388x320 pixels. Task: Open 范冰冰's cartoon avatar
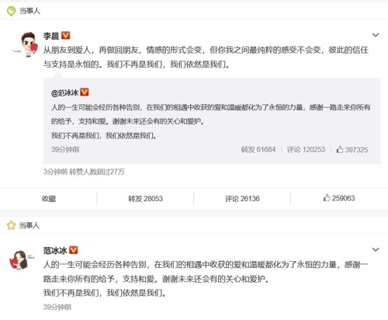click(x=19, y=260)
